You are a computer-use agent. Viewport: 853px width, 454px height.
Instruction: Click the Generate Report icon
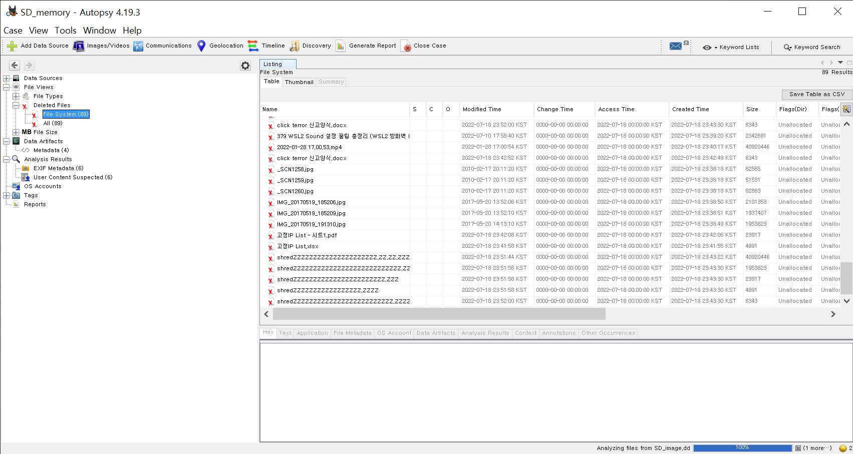[x=341, y=46]
